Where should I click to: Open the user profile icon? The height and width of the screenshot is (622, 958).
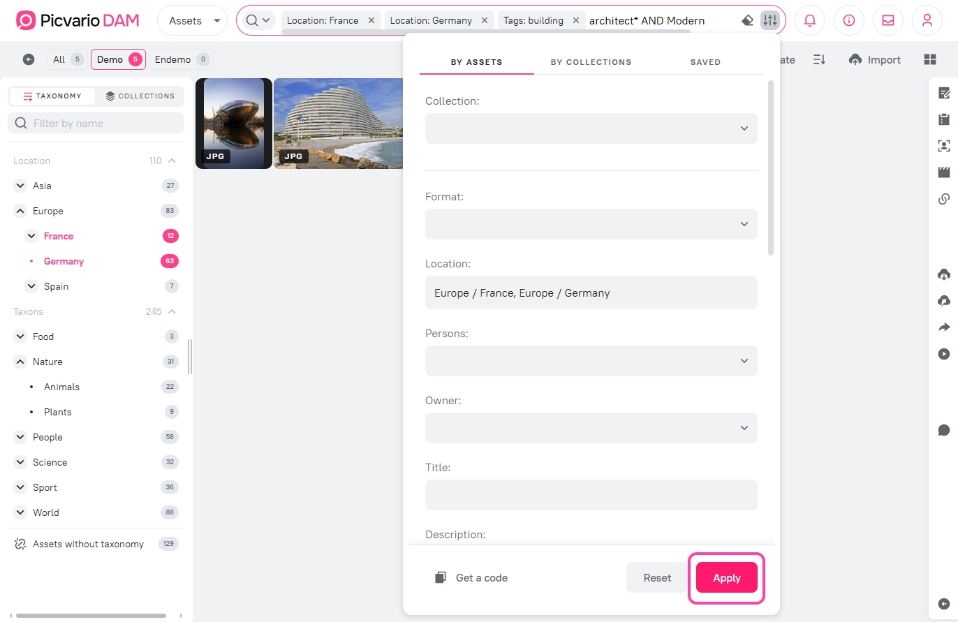pyautogui.click(x=927, y=20)
